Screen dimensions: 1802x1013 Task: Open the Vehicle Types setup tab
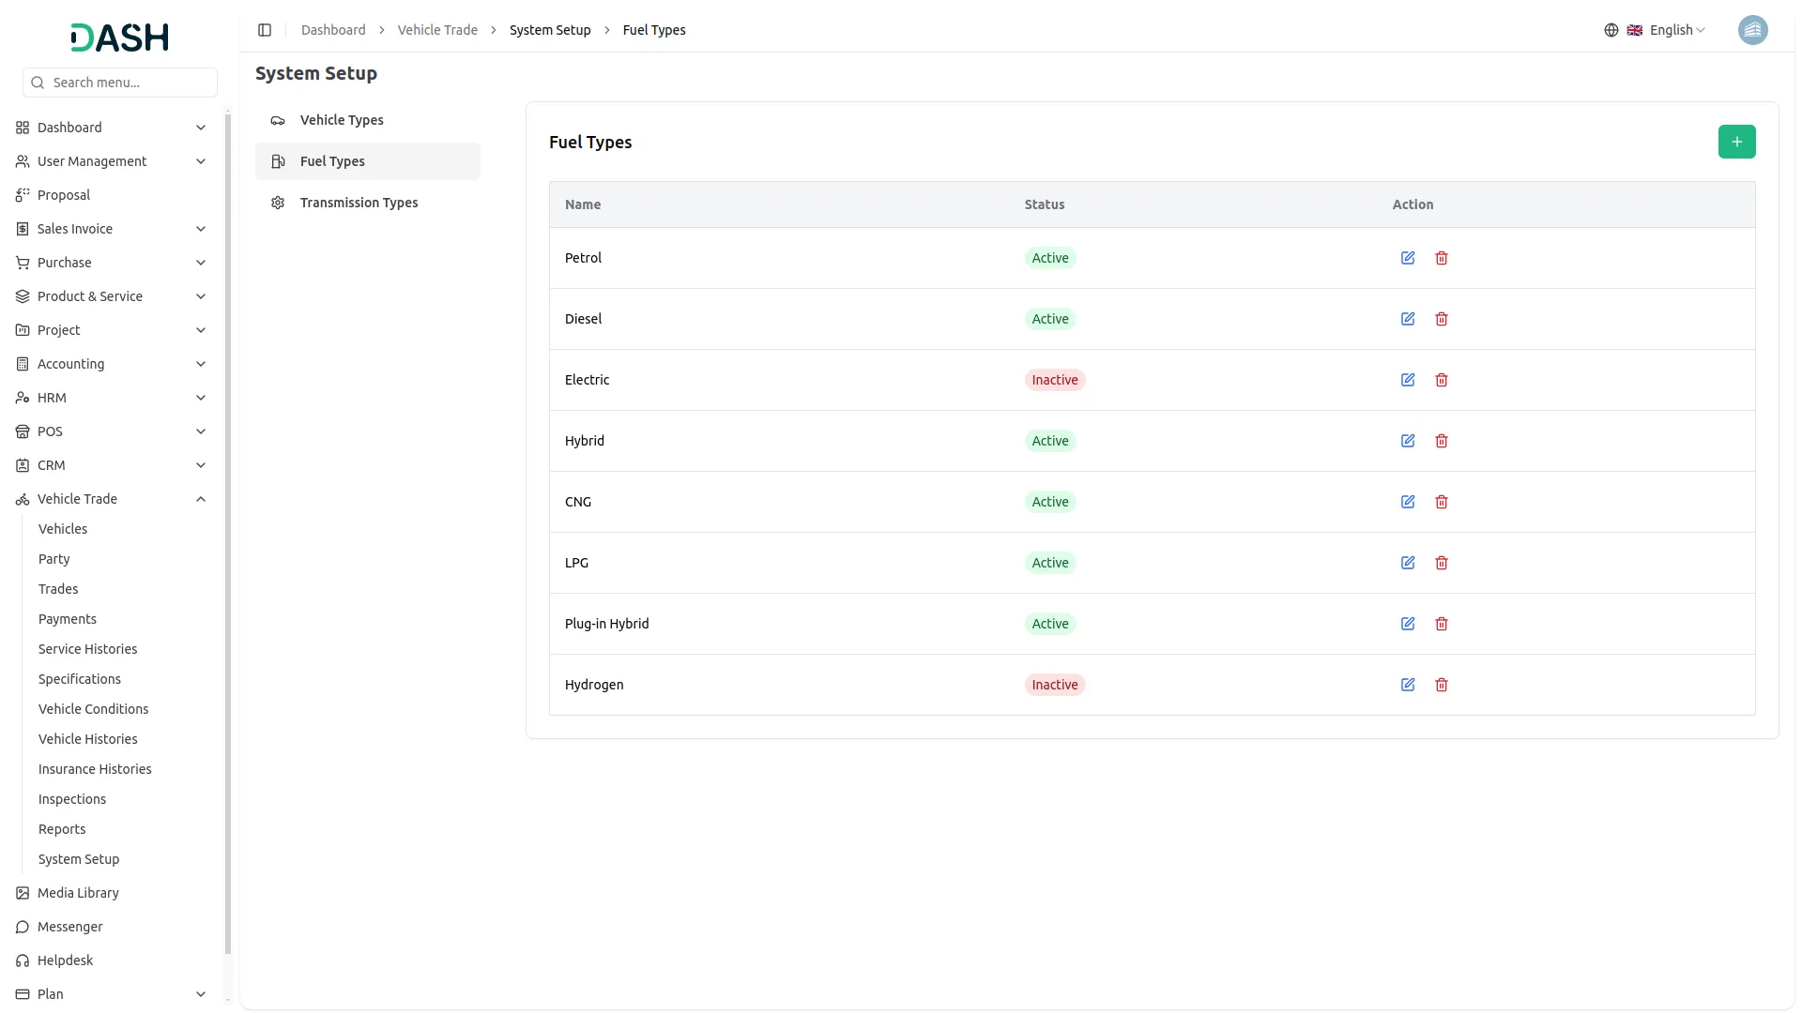[342, 120]
